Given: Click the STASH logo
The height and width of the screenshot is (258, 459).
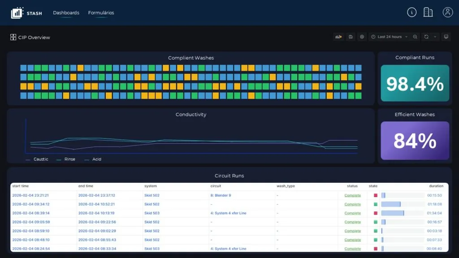Looking at the screenshot, I should pos(26,13).
